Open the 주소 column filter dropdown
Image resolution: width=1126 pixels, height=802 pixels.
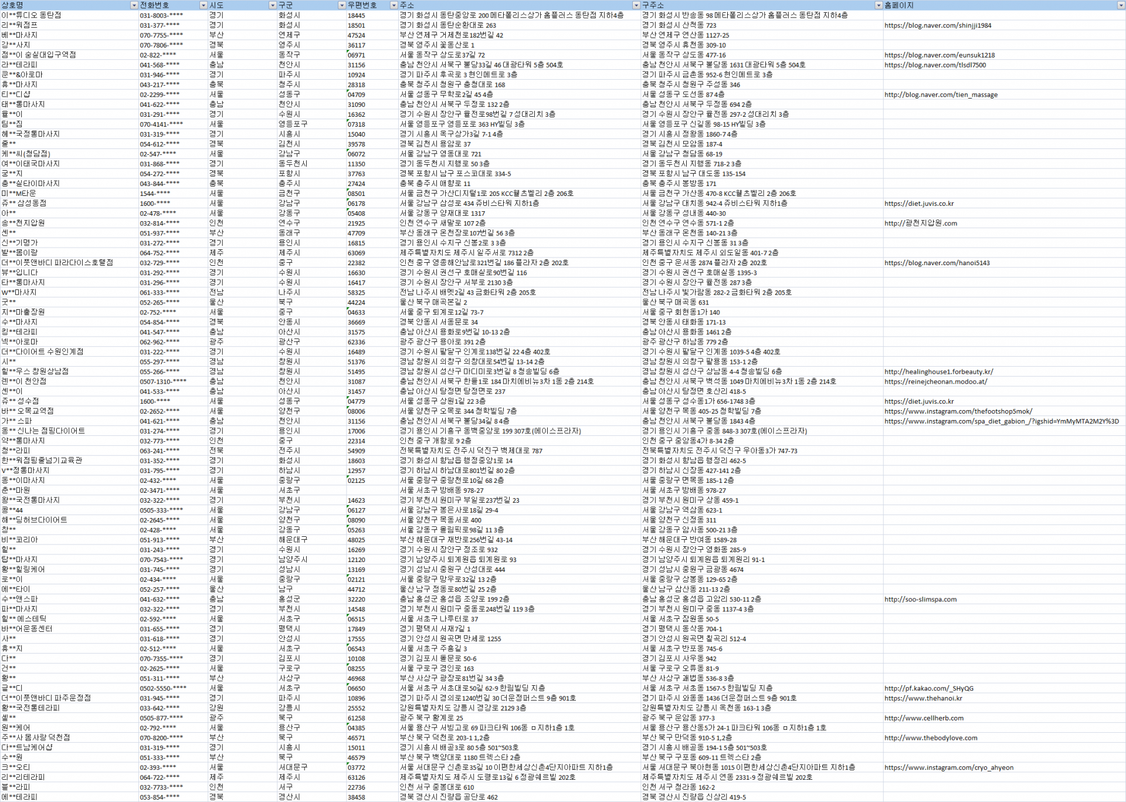(636, 5)
